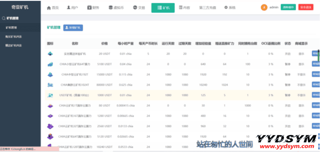Click the name USDT矿机 (限量100台)
This screenshot has height=152, width=321.
[x=74, y=95]
